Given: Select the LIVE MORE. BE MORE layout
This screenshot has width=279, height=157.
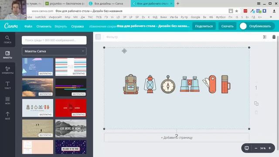Looking at the screenshot, I should coord(71,128).
